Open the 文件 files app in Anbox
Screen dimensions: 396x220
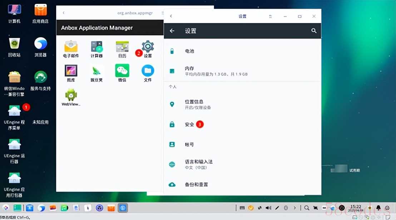148,73
